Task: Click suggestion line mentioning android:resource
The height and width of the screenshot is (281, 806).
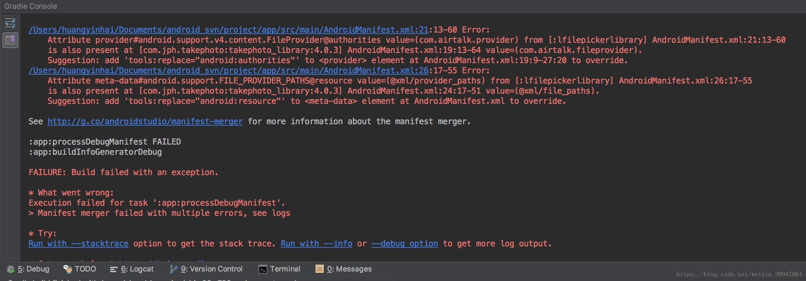Action: [x=307, y=101]
